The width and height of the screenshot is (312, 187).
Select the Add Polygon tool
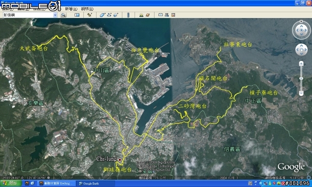pos(102,15)
